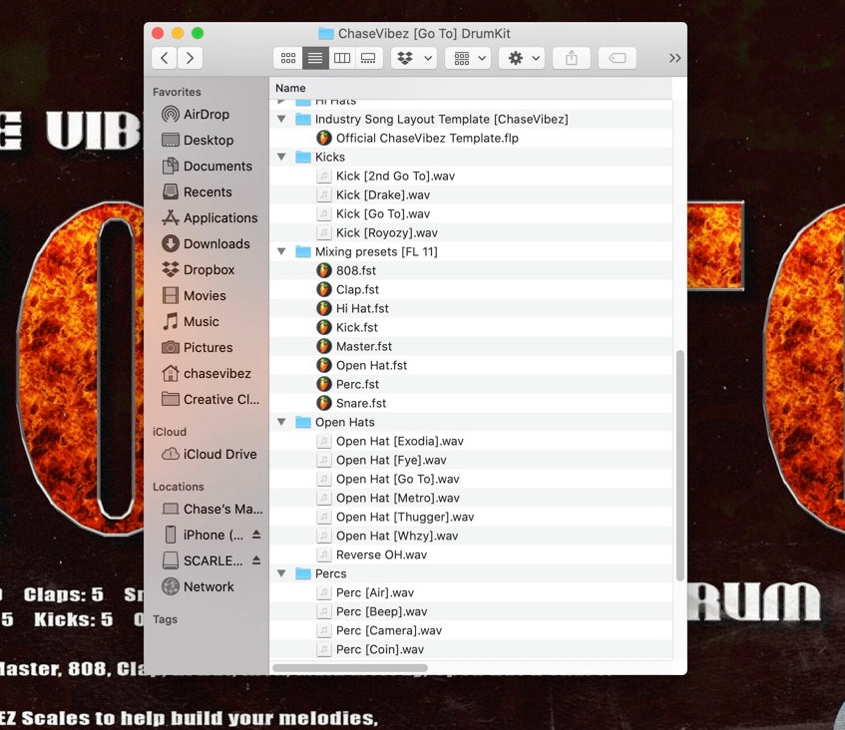Click the window title folder proxy icon

325,33
